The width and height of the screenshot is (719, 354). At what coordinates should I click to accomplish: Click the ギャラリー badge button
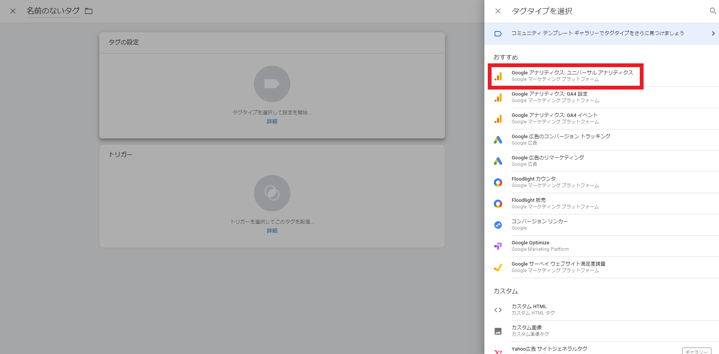pos(697,351)
